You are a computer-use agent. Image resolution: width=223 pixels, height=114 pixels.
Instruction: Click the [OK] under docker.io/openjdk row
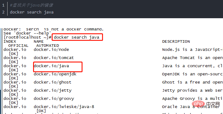14,78
